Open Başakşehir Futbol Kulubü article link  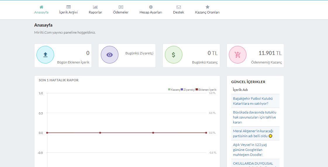(253, 101)
